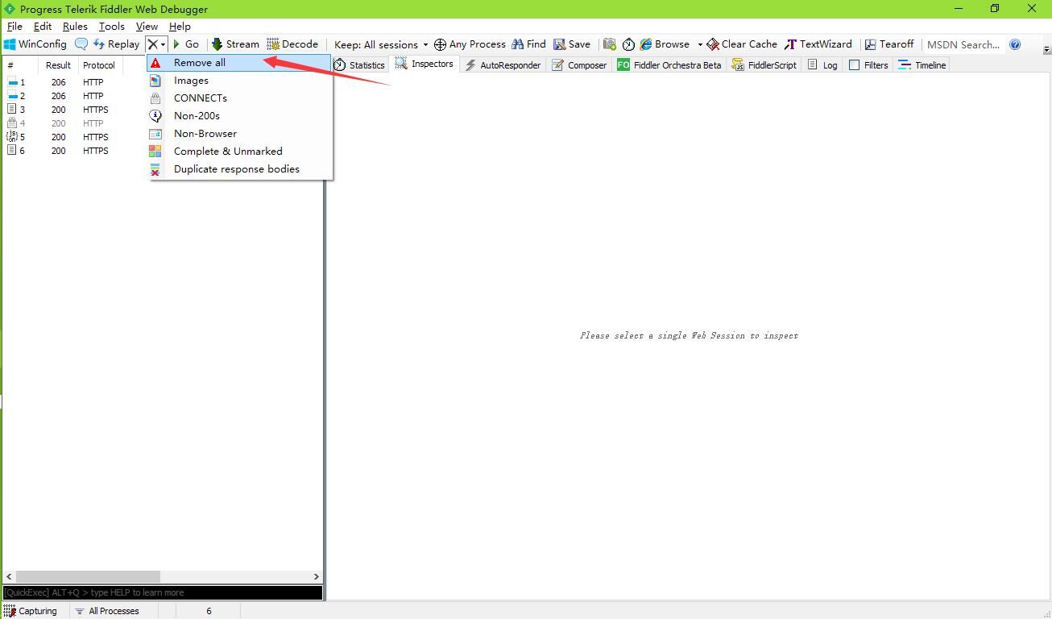Click the Any Process target icon
The image size is (1052, 619).
440,44
